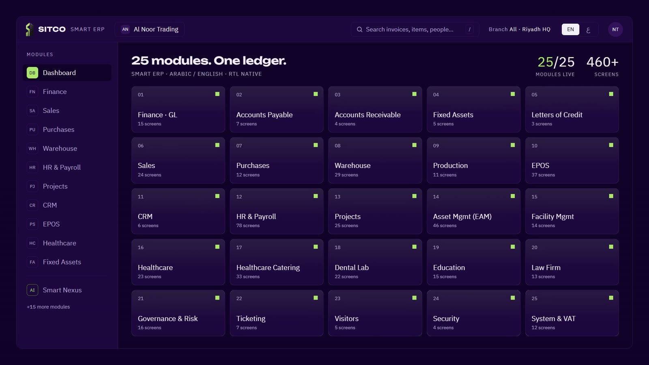The height and width of the screenshot is (365, 649).
Task: Open Finance via the FN sidebar badge
Action: [32, 92]
